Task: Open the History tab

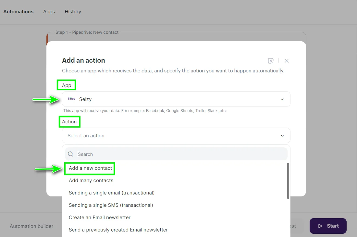Action: click(x=73, y=12)
